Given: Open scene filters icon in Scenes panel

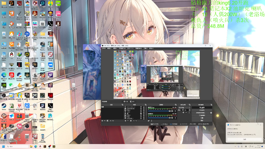Looking at the screenshot, I should tap(108, 121).
